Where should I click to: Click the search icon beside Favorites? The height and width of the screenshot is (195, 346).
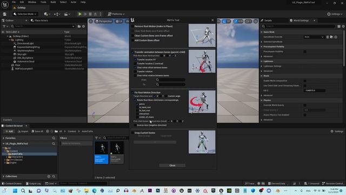pyautogui.click(x=54, y=138)
